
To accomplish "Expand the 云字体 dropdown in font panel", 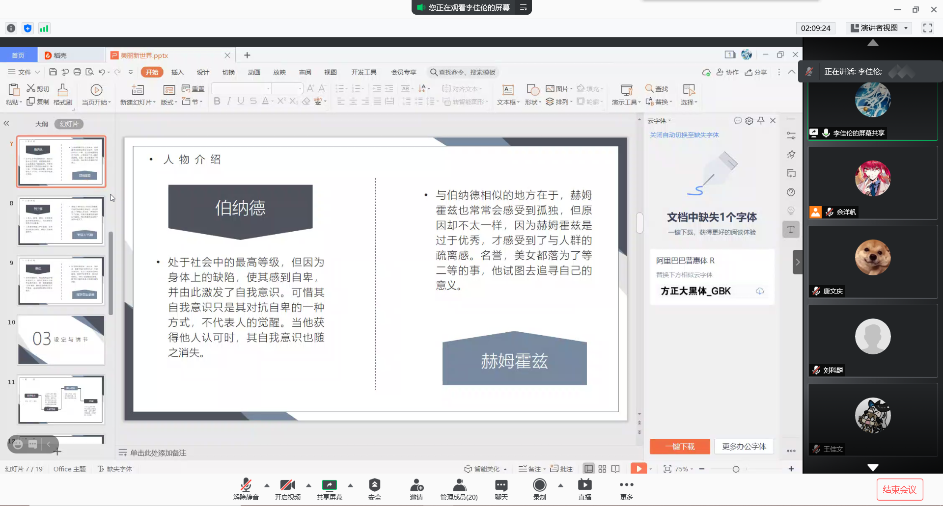I will [659, 121].
